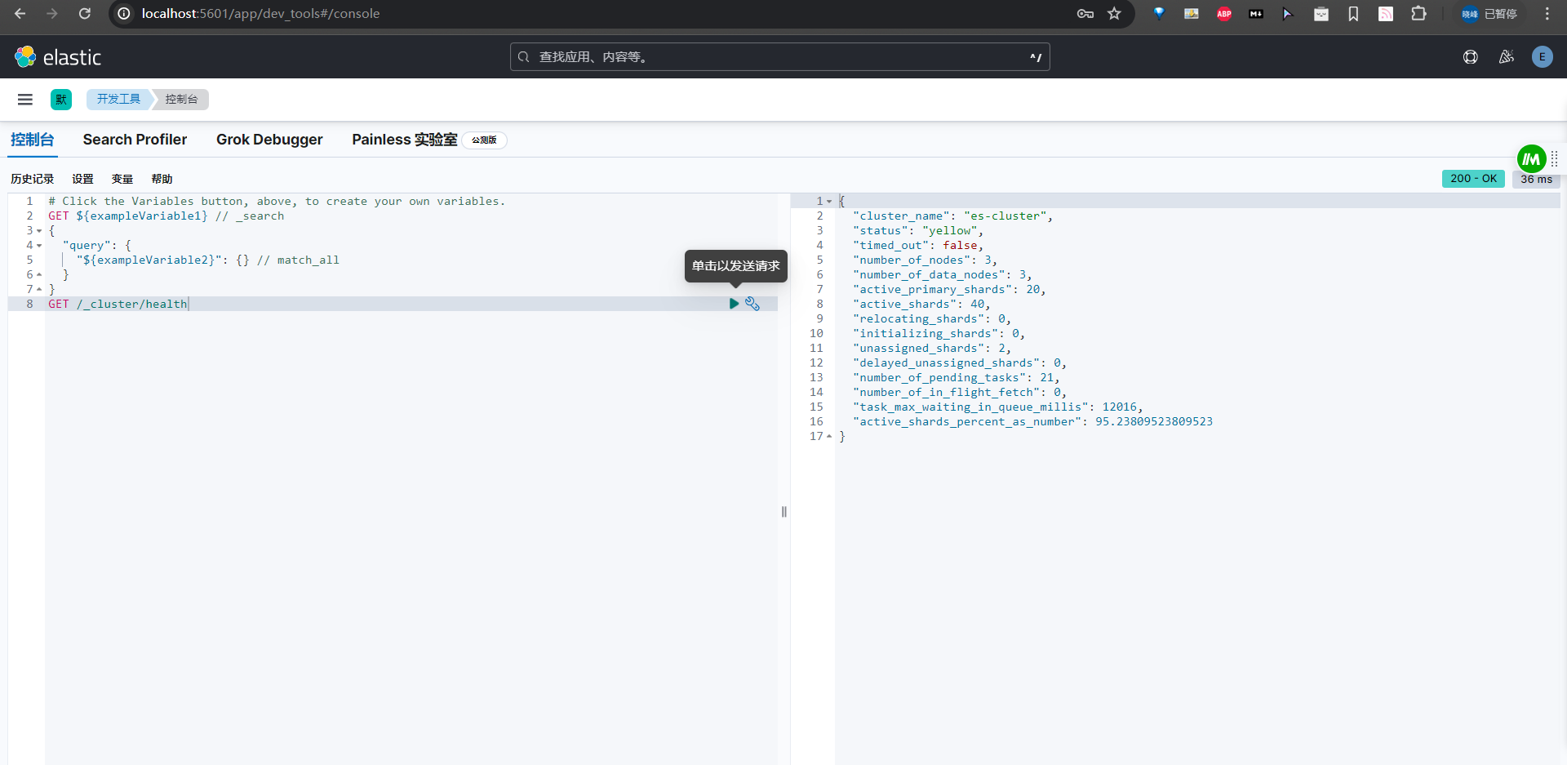Click the browser back arrow
The height and width of the screenshot is (765, 1567).
click(20, 14)
